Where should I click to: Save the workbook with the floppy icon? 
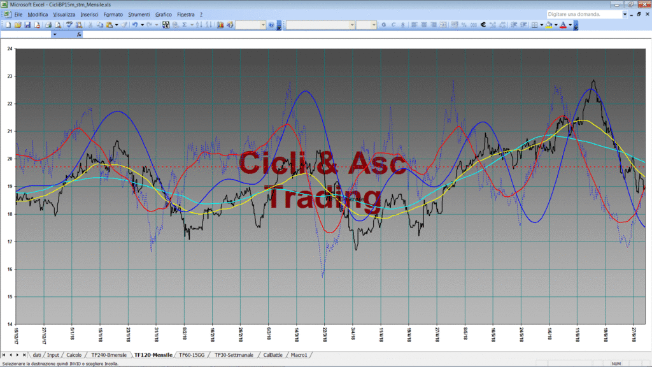pos(27,25)
